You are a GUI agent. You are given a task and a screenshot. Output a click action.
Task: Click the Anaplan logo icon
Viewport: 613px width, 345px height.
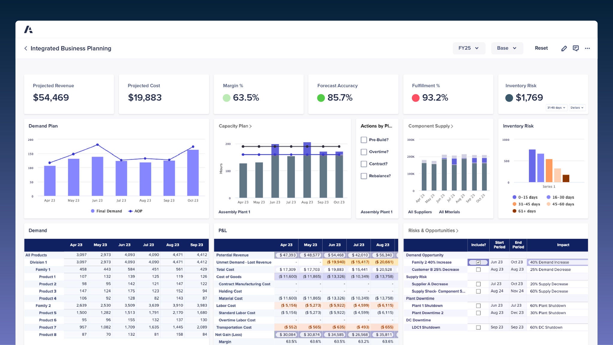coord(28,29)
